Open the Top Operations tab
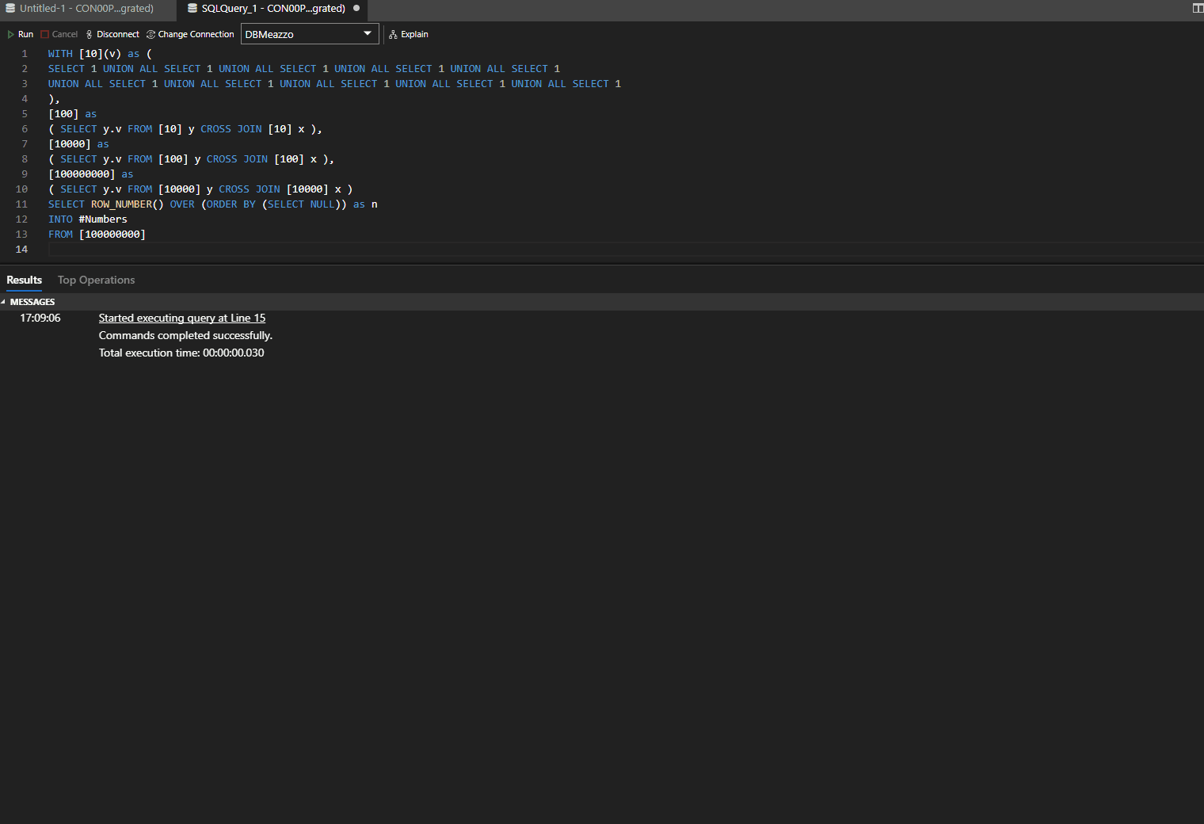 (96, 280)
